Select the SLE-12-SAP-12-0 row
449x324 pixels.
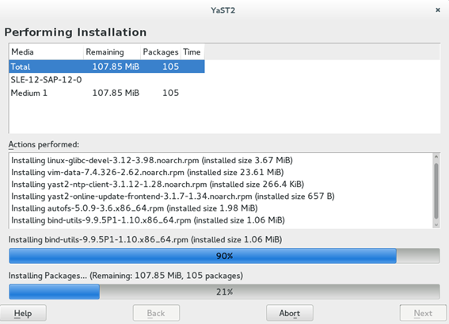[x=107, y=79]
